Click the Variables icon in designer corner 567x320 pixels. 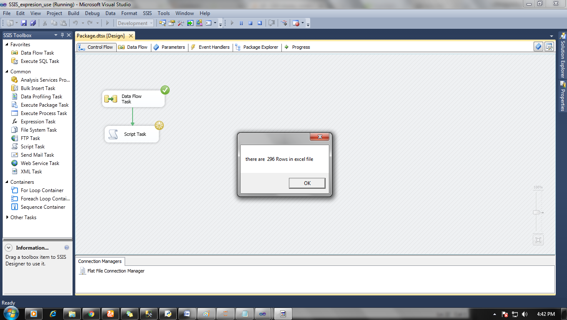[539, 47]
